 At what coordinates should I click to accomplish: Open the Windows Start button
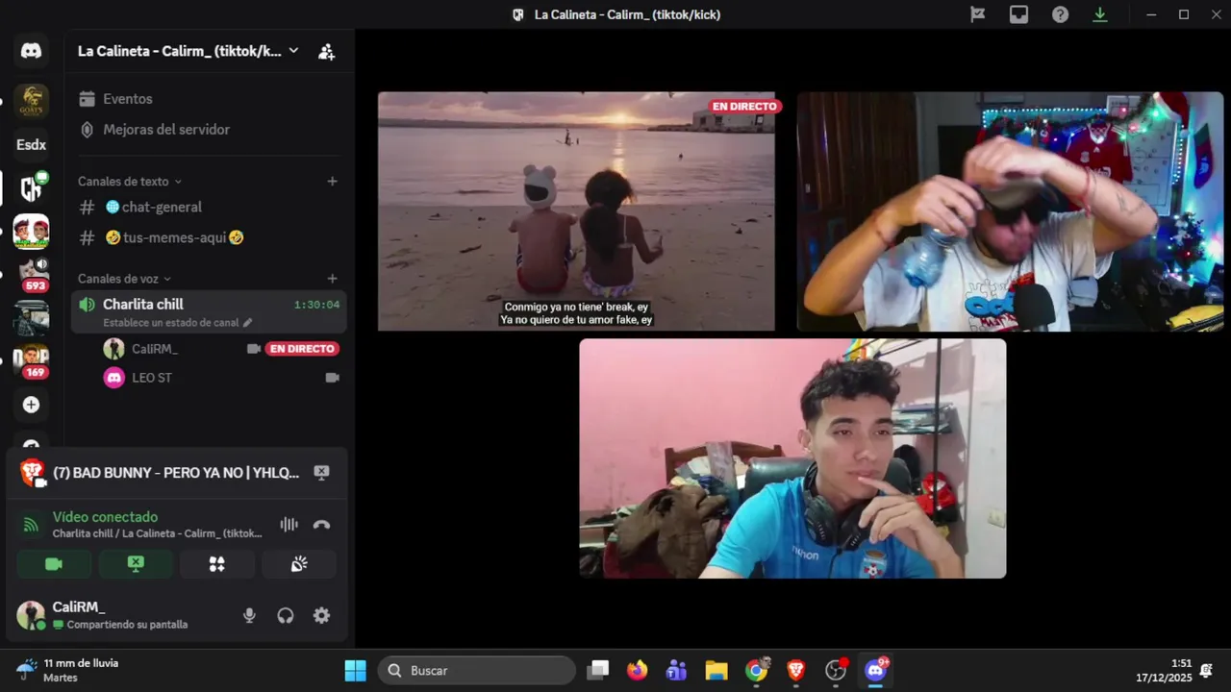pos(355,671)
